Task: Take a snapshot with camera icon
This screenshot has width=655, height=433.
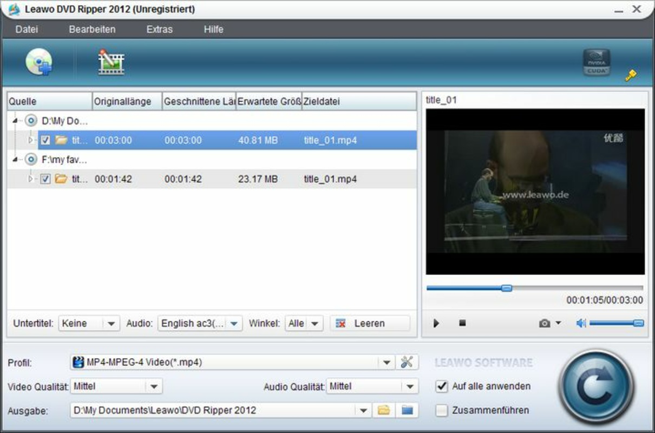Action: (544, 323)
